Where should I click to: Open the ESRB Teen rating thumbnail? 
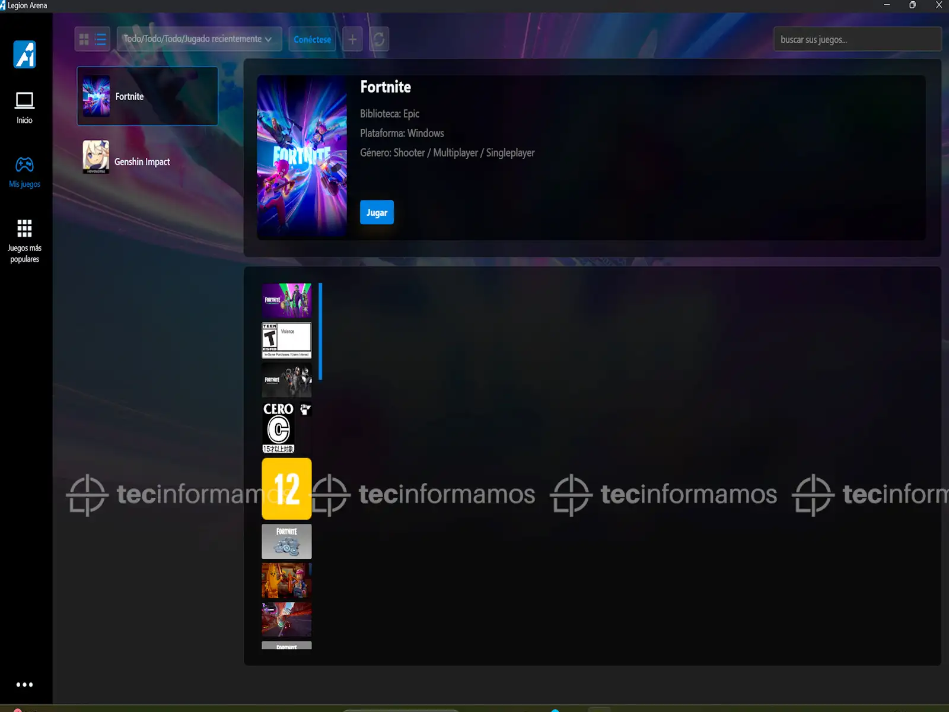(x=286, y=341)
